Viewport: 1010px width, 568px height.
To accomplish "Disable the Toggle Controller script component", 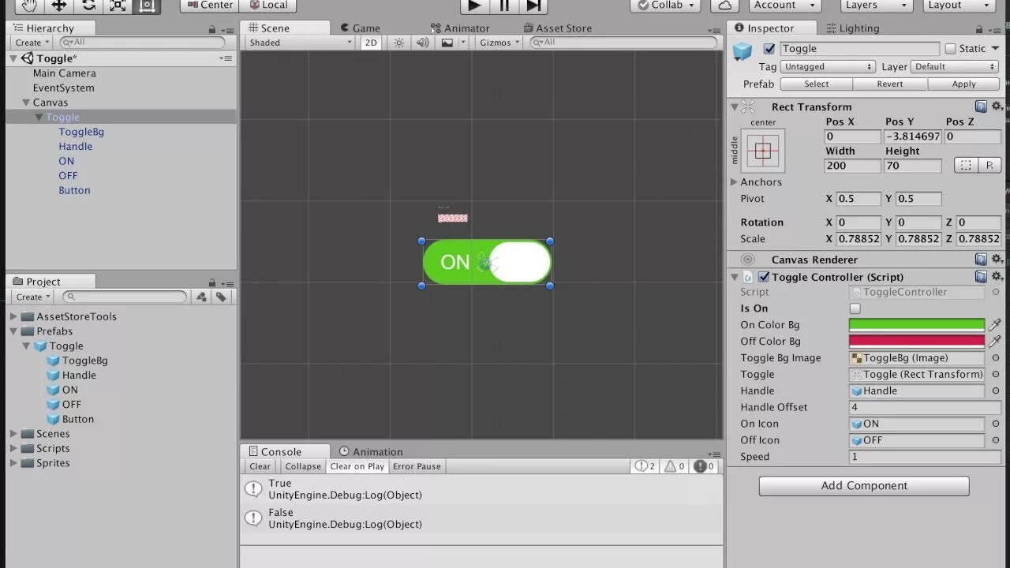I will tap(764, 277).
